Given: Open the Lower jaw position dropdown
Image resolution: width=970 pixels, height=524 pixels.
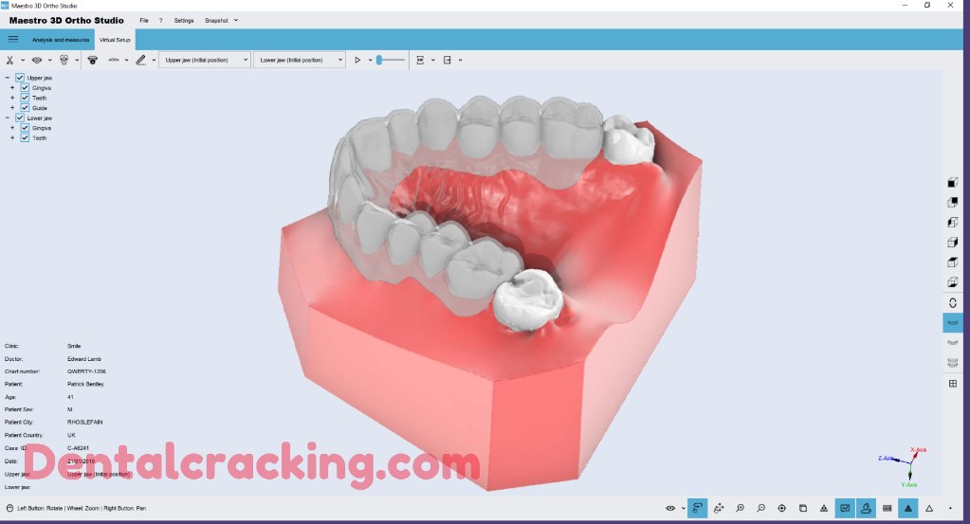Looking at the screenshot, I should (x=299, y=60).
